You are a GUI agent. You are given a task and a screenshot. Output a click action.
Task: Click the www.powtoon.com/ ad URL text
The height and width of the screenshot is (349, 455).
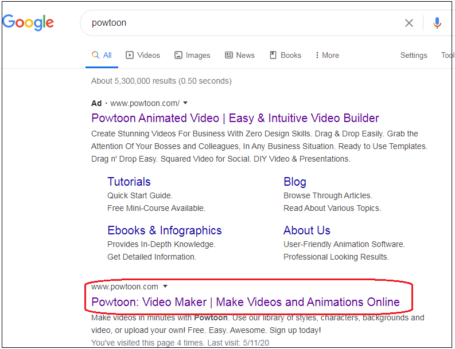tap(145, 103)
